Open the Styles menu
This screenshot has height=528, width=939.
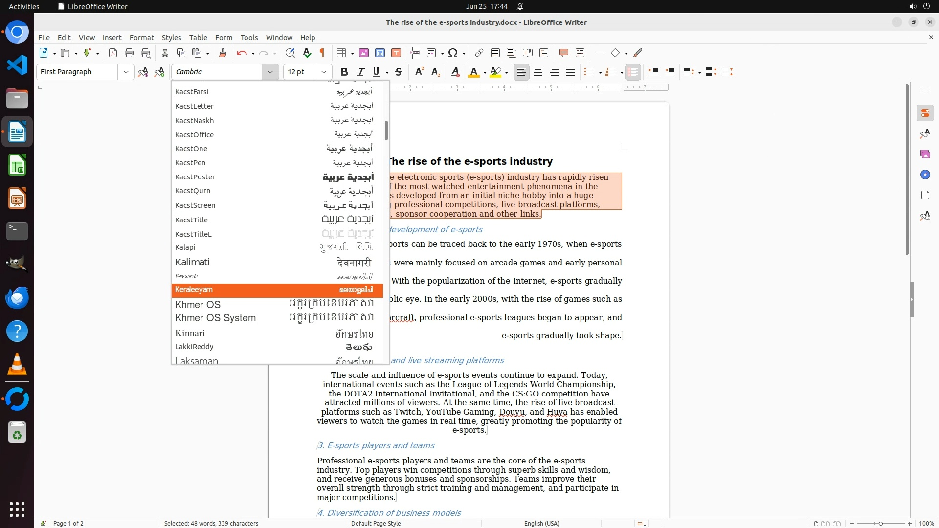[x=171, y=37]
